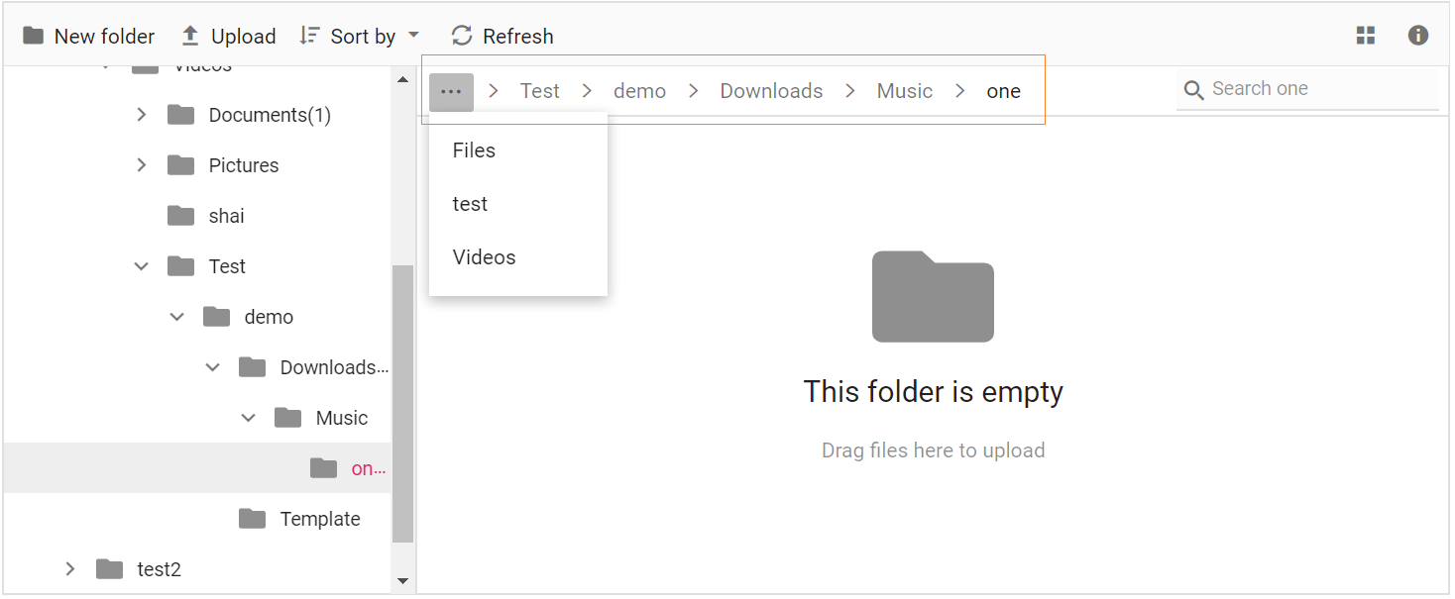The width and height of the screenshot is (1455, 599).
Task: Show file details info icon
Action: [1418, 36]
